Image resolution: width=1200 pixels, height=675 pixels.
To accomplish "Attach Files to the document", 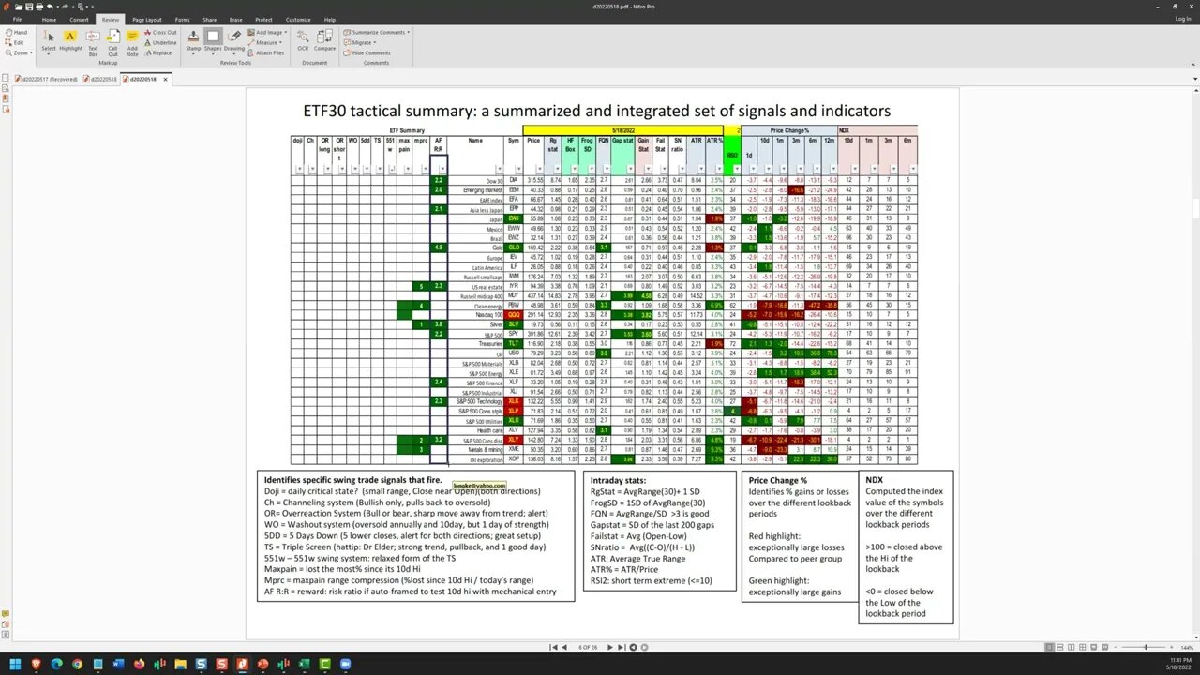I will pyautogui.click(x=266, y=52).
